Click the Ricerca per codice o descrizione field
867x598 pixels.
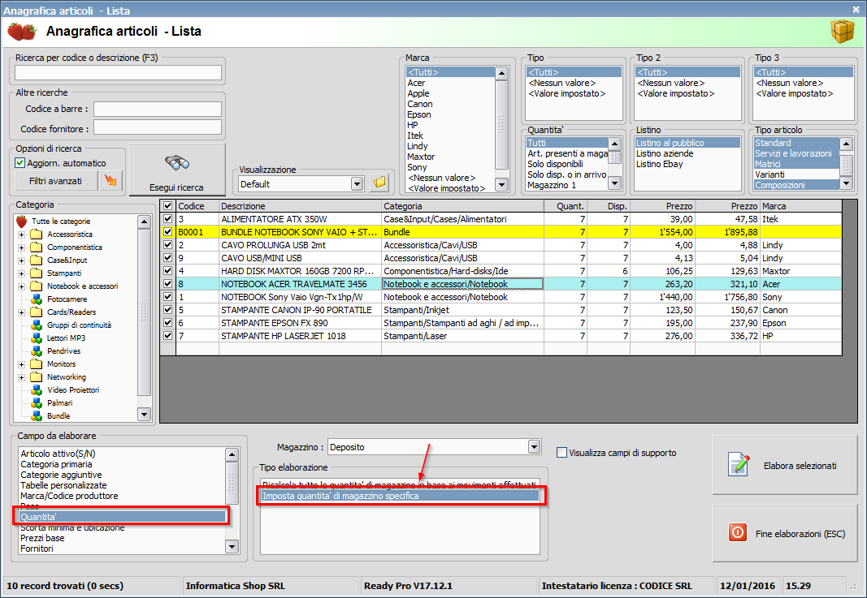click(119, 72)
